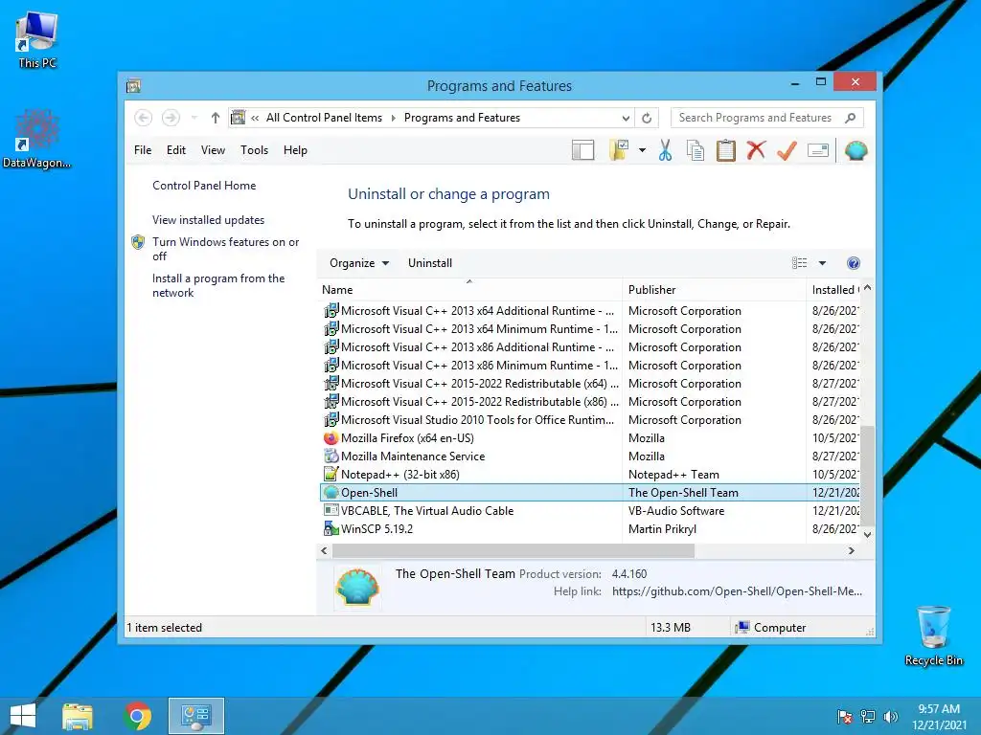Open the Edit menu

pos(176,150)
